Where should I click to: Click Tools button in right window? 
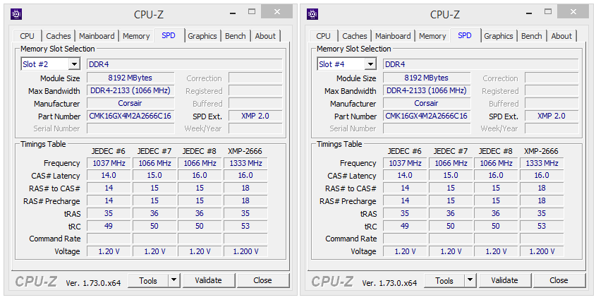[444, 281]
